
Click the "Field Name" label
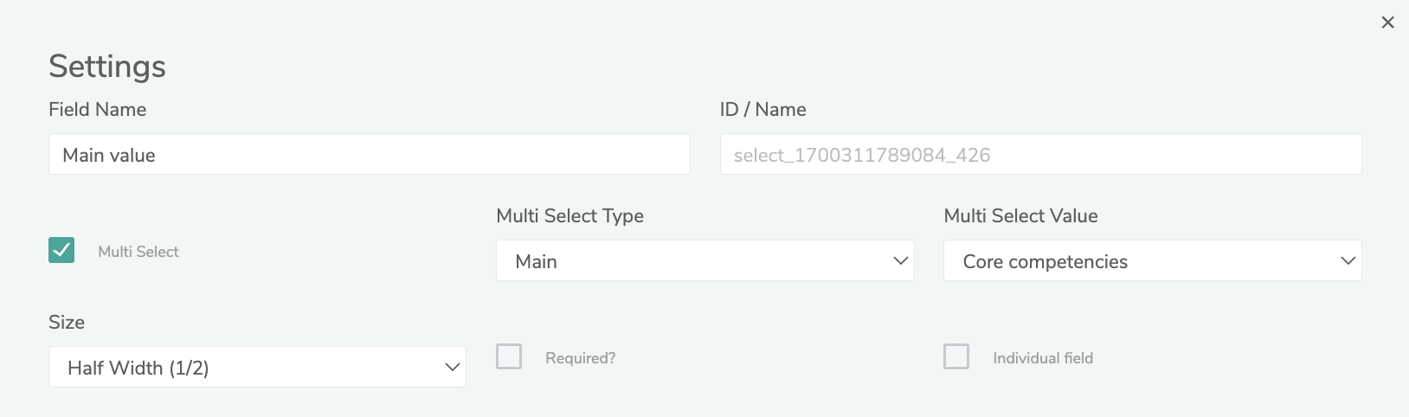coord(97,110)
